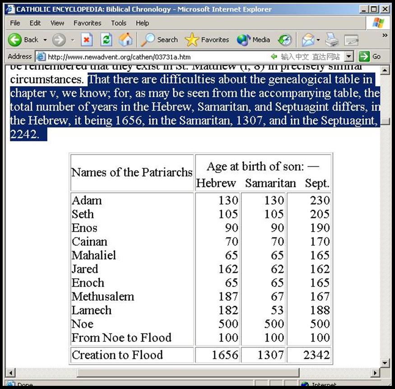Click the page icon in address bar
Image resolution: width=395 pixels, height=389 pixels.
tap(41, 57)
